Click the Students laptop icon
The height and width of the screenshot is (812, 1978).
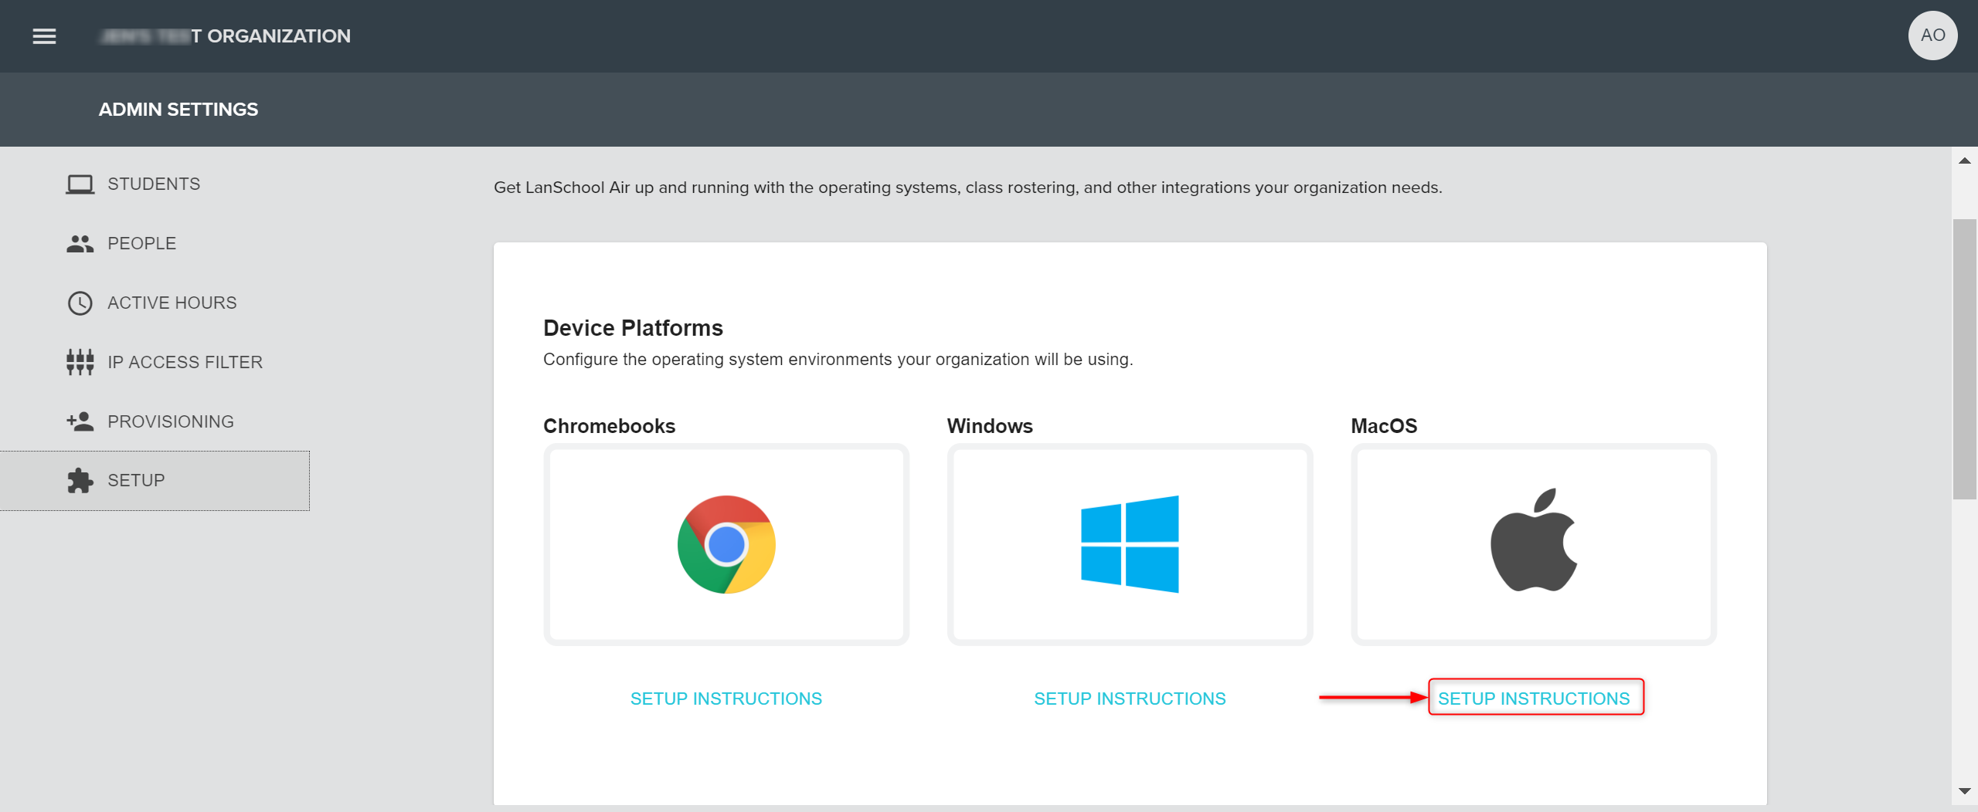(80, 184)
